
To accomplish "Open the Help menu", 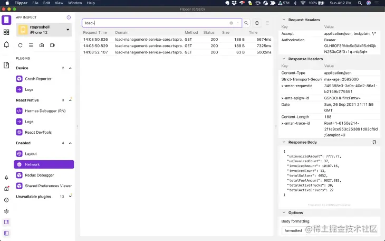I will [x=91, y=3].
